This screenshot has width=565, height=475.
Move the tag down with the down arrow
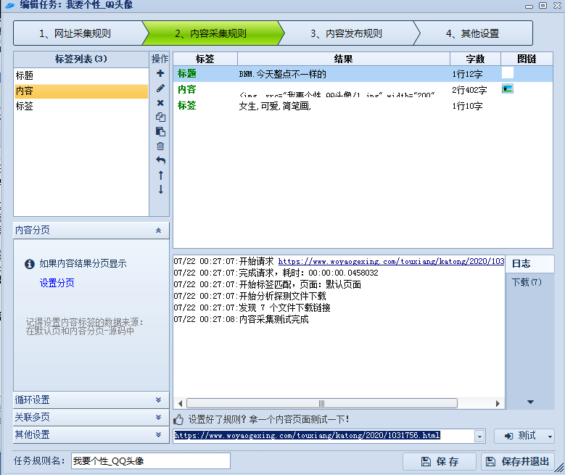pyautogui.click(x=160, y=189)
